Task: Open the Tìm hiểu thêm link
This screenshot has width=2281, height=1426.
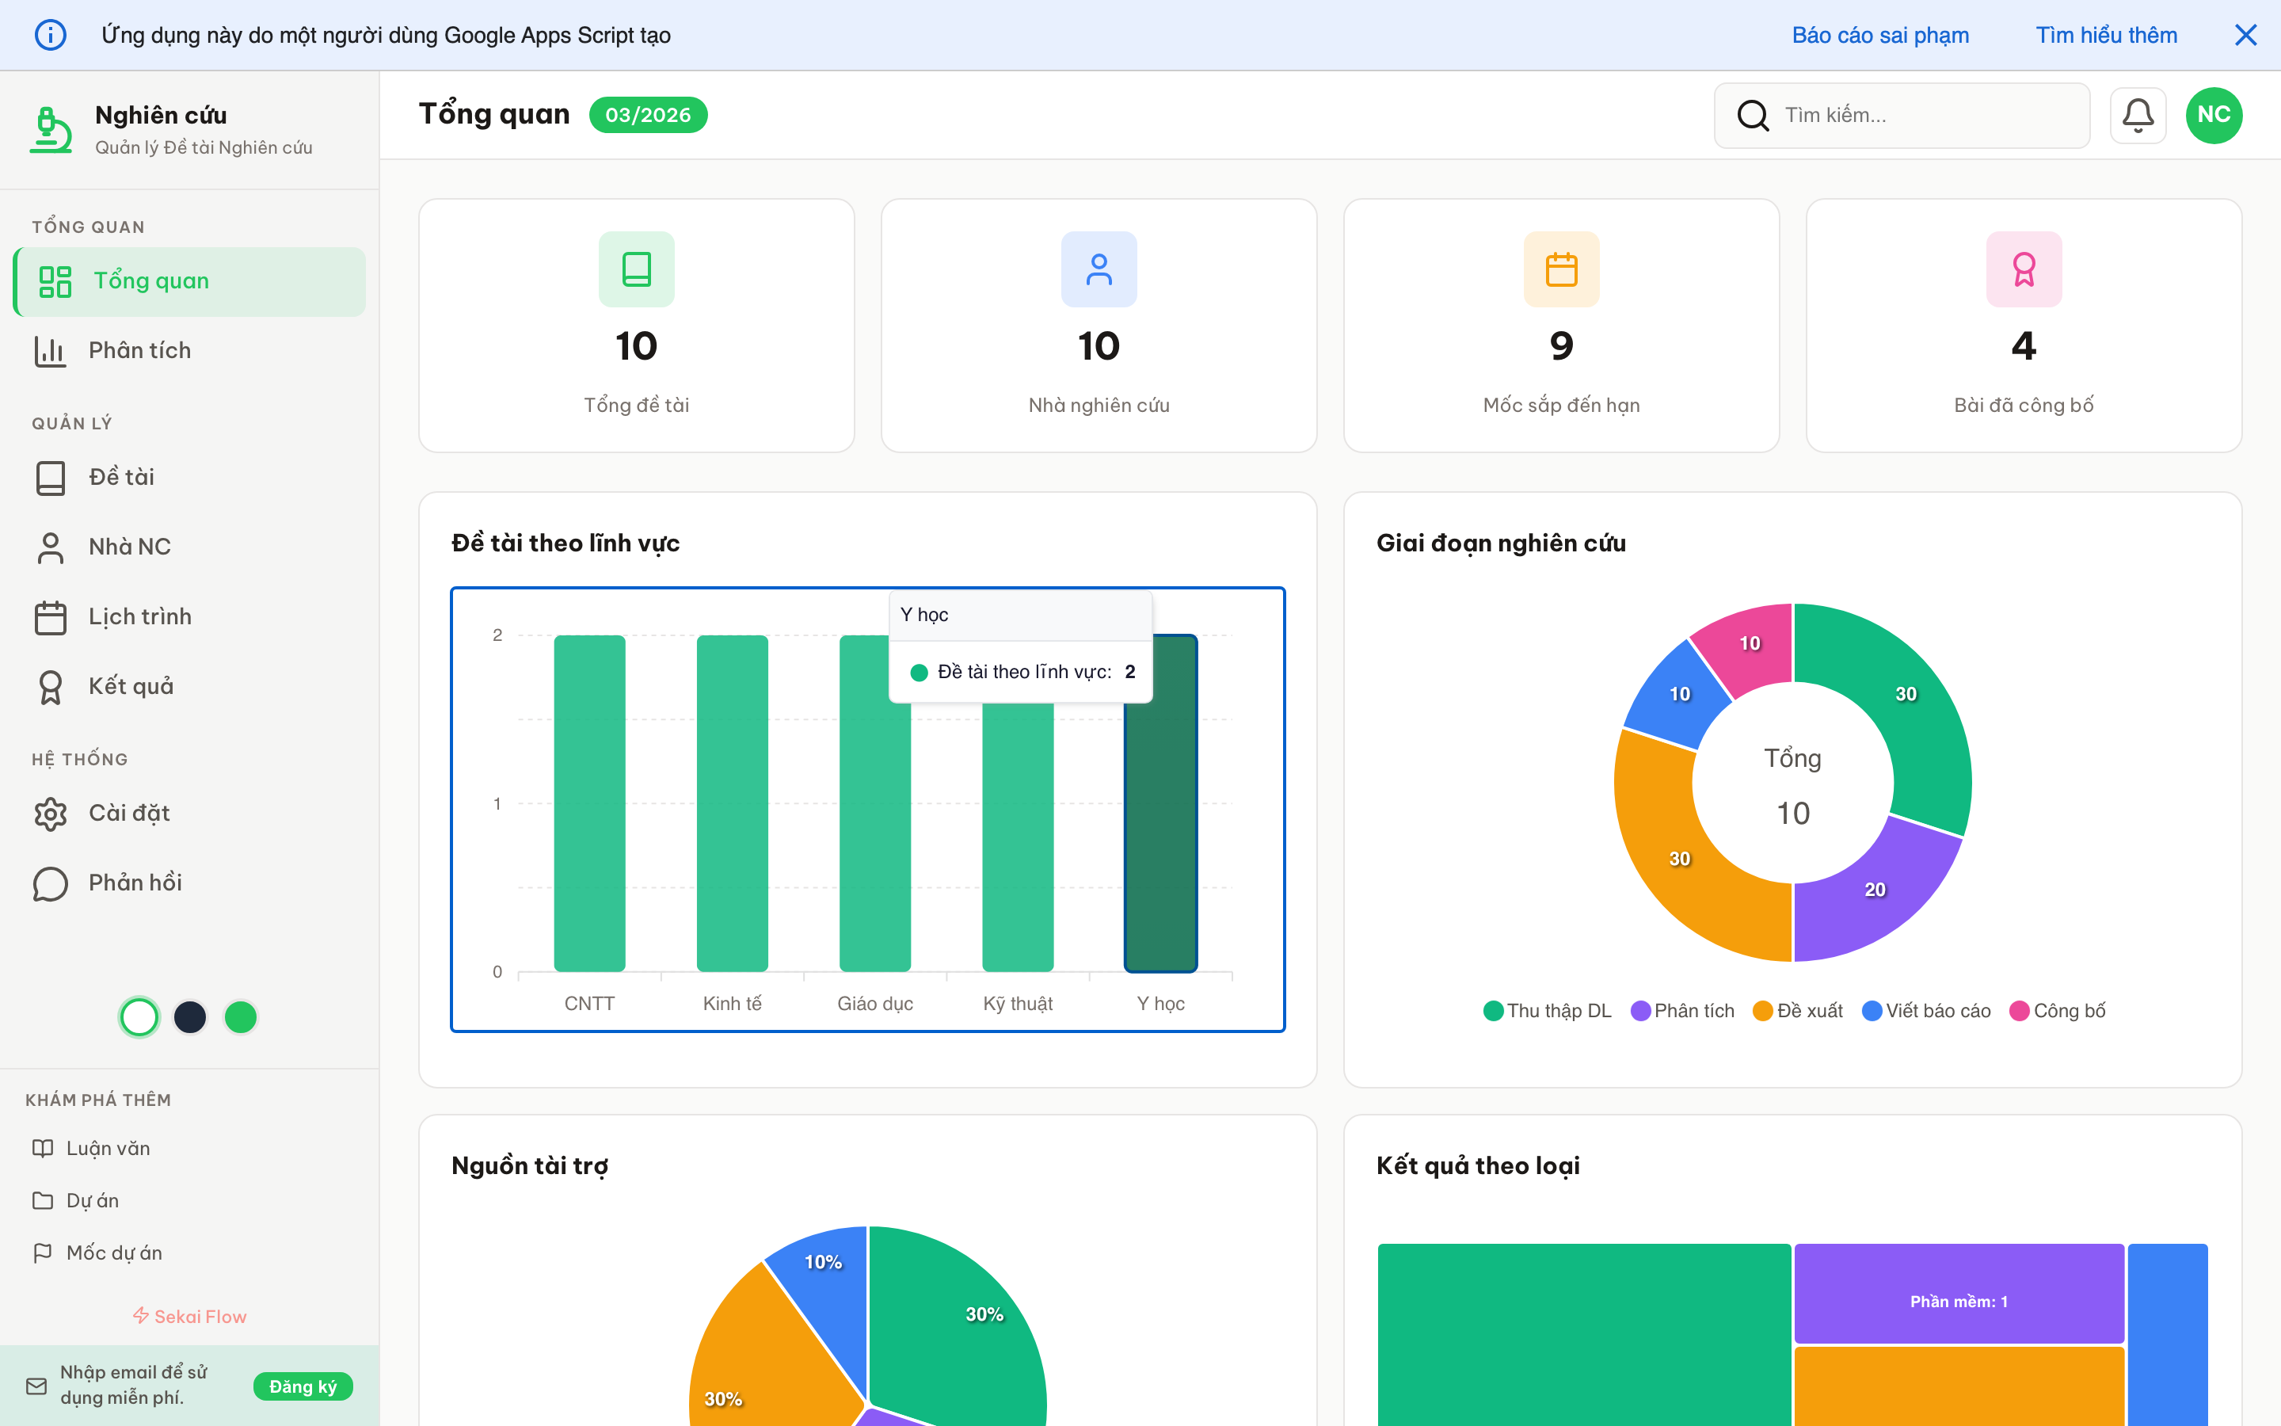Action: tap(2106, 35)
